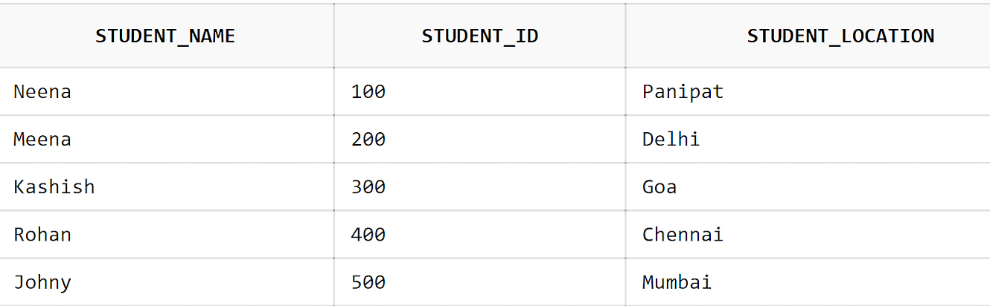The width and height of the screenshot is (990, 306).
Task: Select the Panipat location cell
Action: pos(808,91)
